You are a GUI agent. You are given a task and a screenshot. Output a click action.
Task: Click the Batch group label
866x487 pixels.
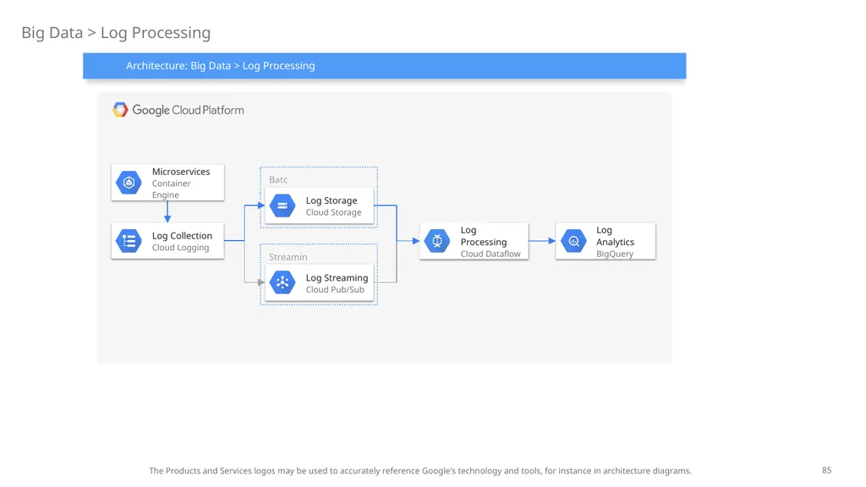point(278,179)
